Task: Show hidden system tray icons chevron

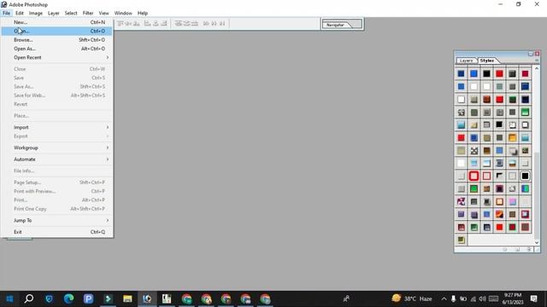Action: point(444,298)
